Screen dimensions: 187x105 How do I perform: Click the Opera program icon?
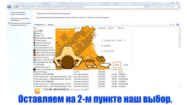[x=34, y=38]
